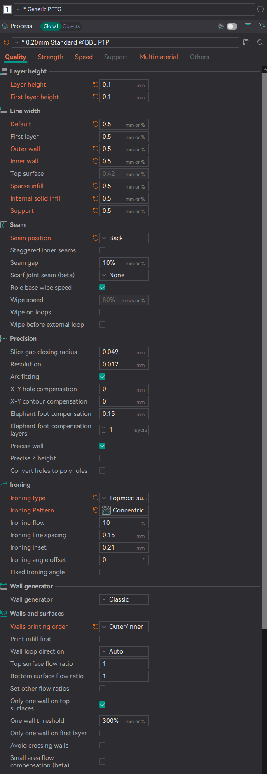Open the process settings search icon
This screenshot has height=774, width=267.
pos(260,42)
